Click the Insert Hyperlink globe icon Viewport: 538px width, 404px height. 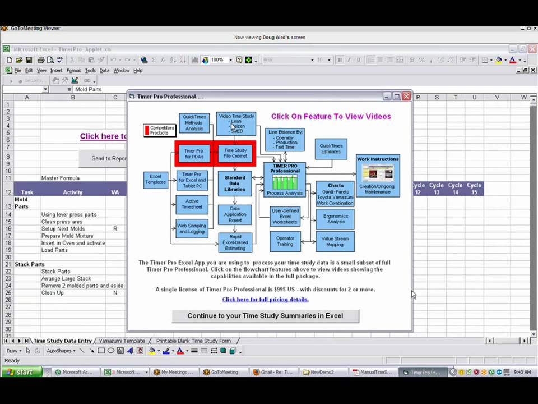(145, 60)
